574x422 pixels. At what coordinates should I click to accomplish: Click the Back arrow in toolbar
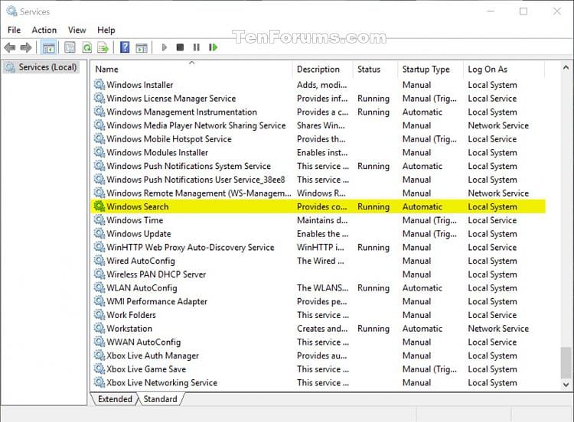10,47
